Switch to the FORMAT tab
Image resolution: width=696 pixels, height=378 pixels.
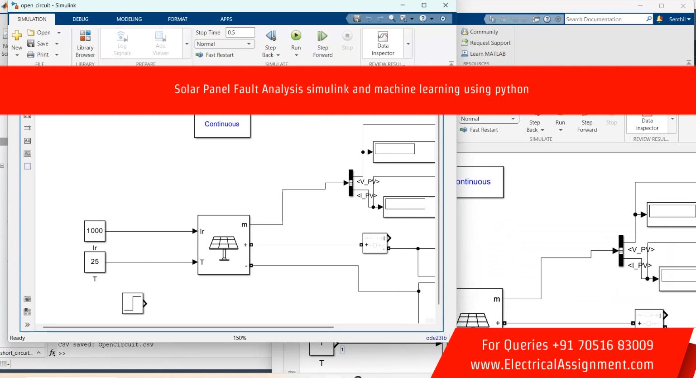click(x=178, y=19)
